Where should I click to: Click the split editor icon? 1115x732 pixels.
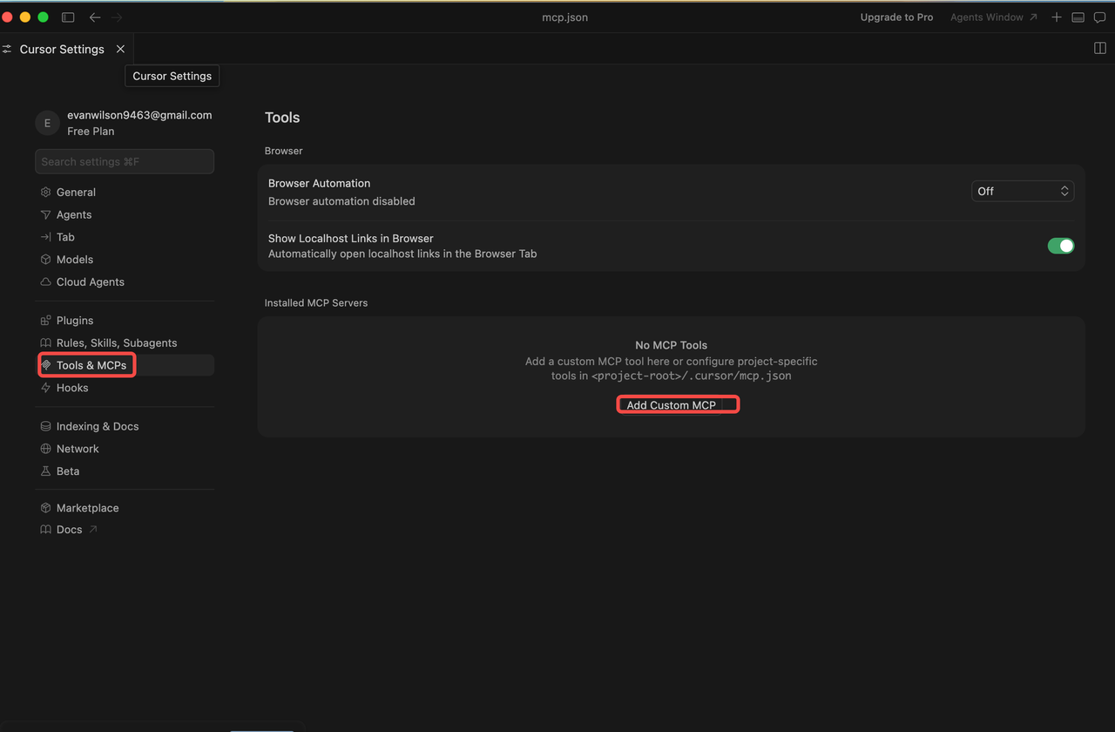point(1100,48)
